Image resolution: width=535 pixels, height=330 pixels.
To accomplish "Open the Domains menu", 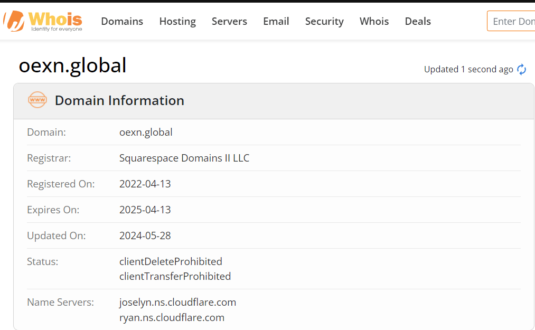I will (122, 21).
